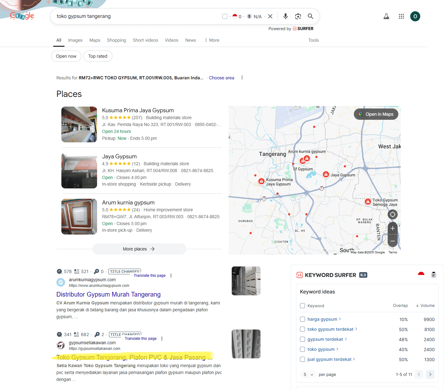
Task: Open options menu beside Choose area
Action: (x=242, y=78)
